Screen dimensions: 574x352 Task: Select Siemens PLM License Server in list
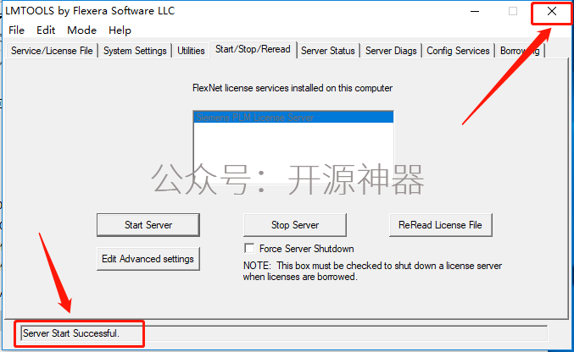click(x=293, y=118)
